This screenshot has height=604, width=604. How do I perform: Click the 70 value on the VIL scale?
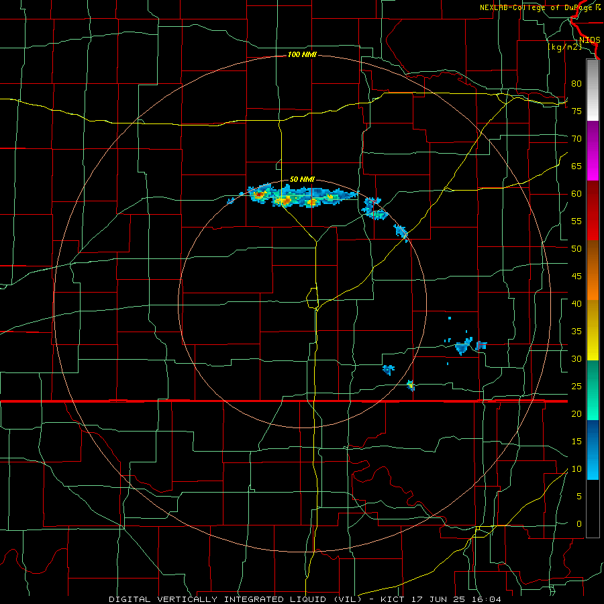[576, 139]
